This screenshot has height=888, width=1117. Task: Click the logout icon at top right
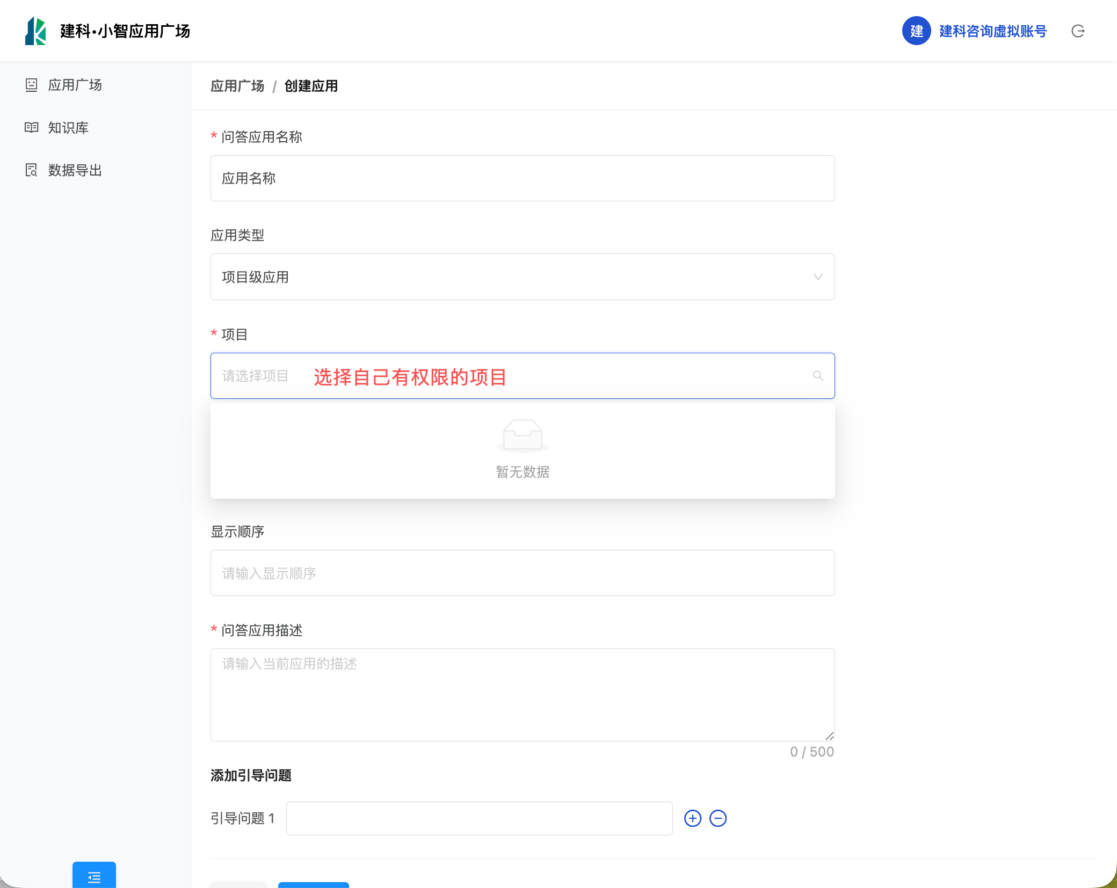1078,31
